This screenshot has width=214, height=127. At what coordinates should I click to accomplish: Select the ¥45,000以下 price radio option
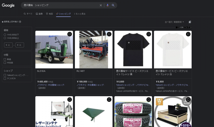pyautogui.click(x=5, y=35)
